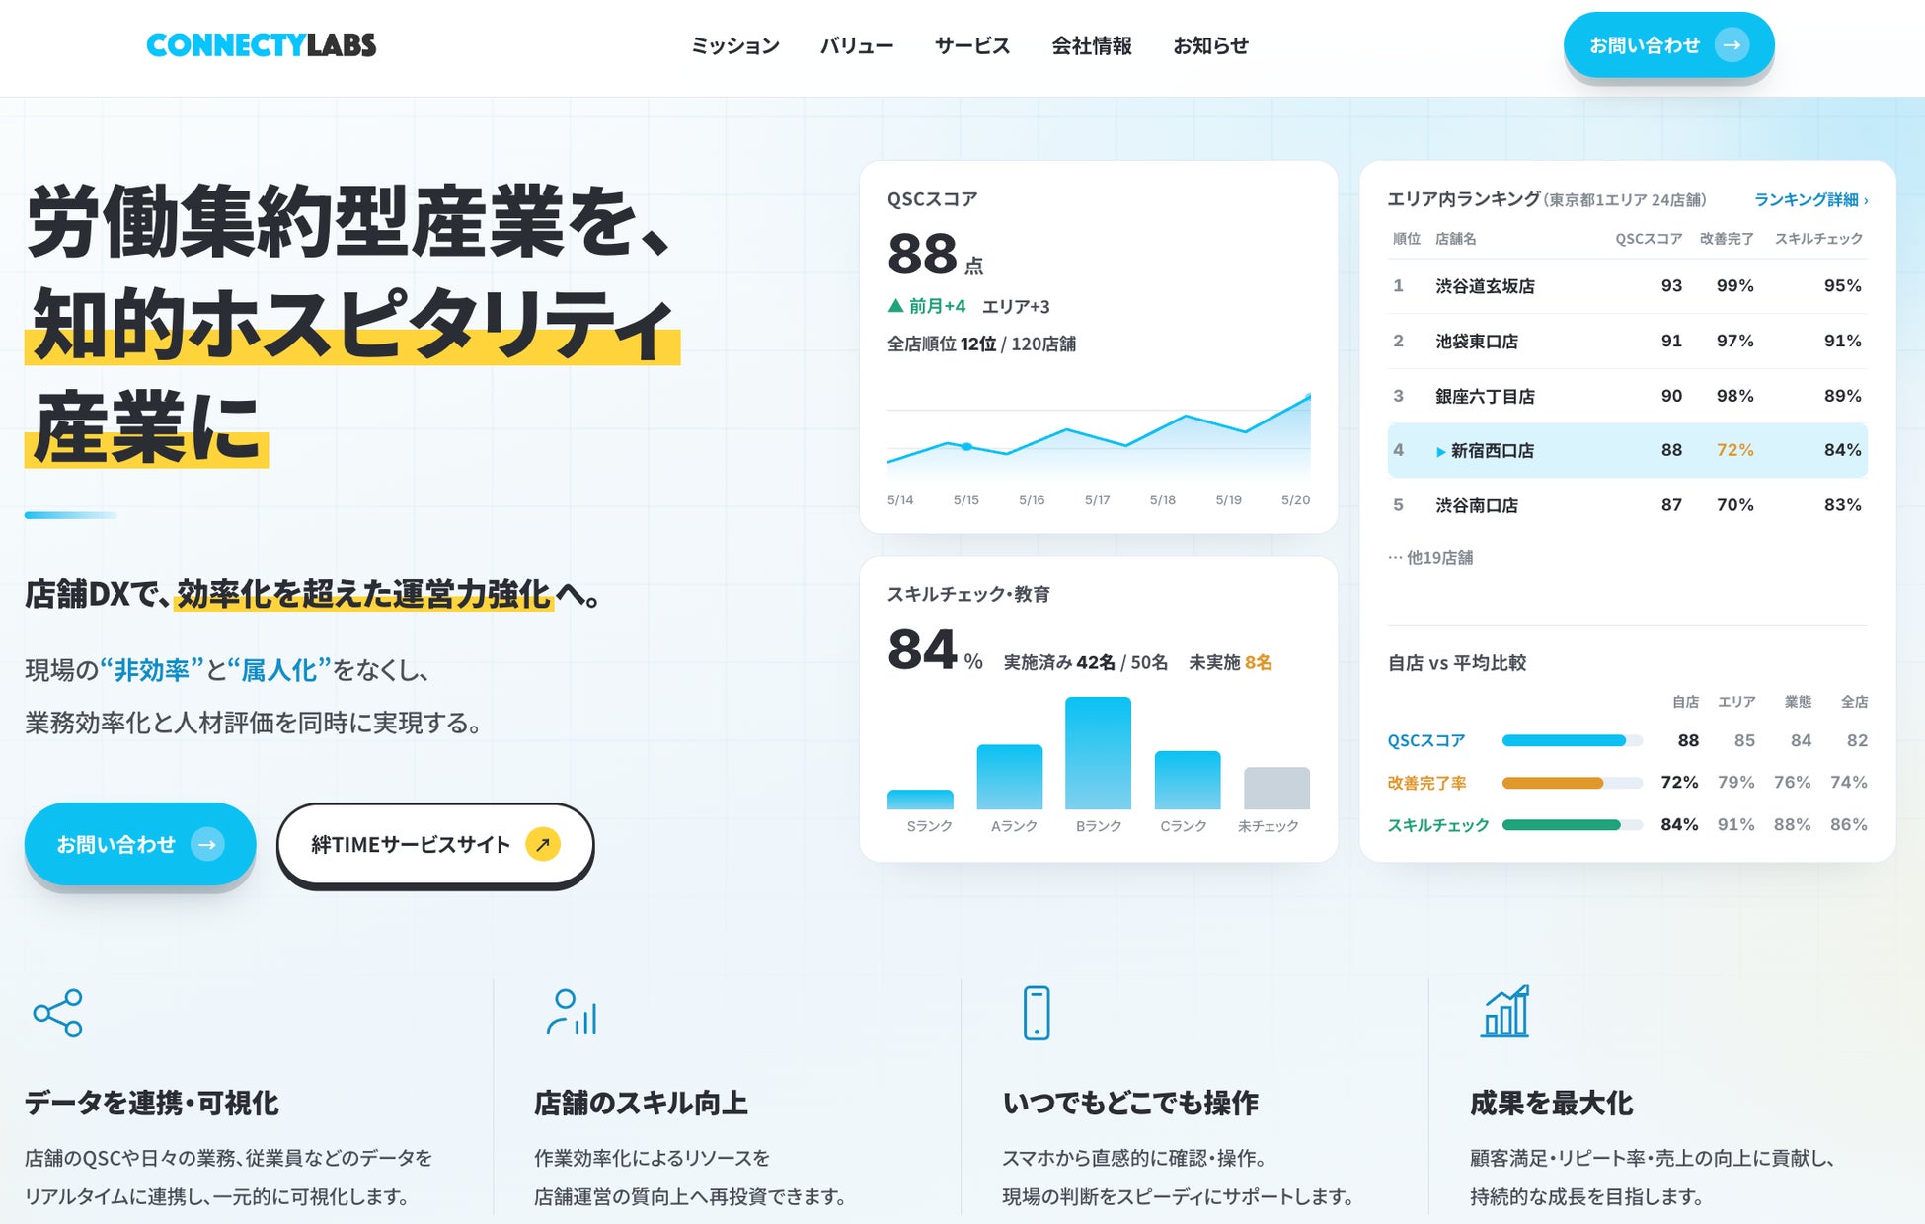Open the ランキング詳細 link
This screenshot has width=1925, height=1224.
tap(1810, 199)
